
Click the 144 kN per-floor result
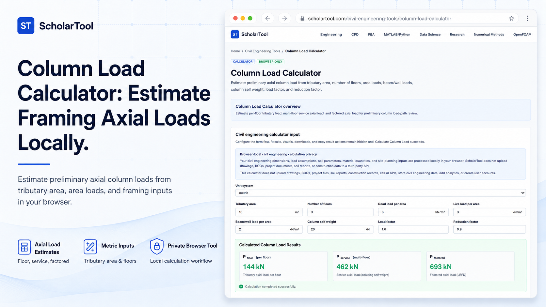click(254, 267)
